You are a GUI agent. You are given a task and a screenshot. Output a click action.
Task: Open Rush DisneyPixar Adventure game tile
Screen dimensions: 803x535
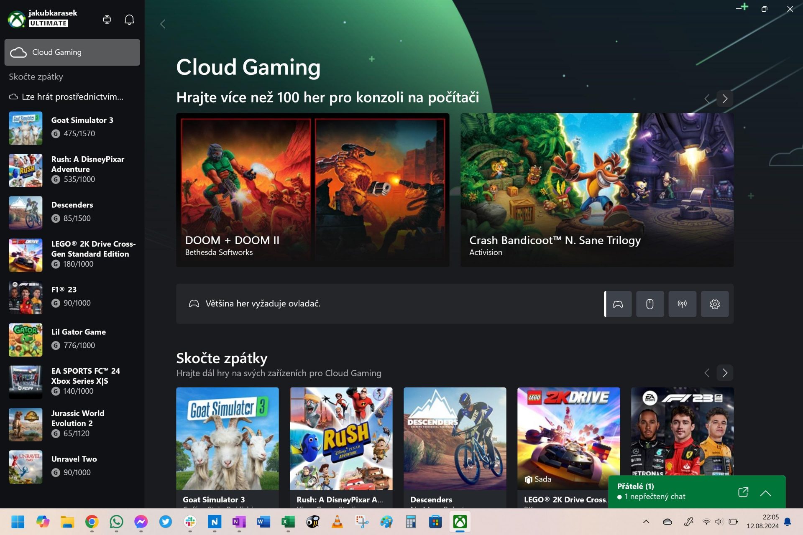click(x=341, y=448)
